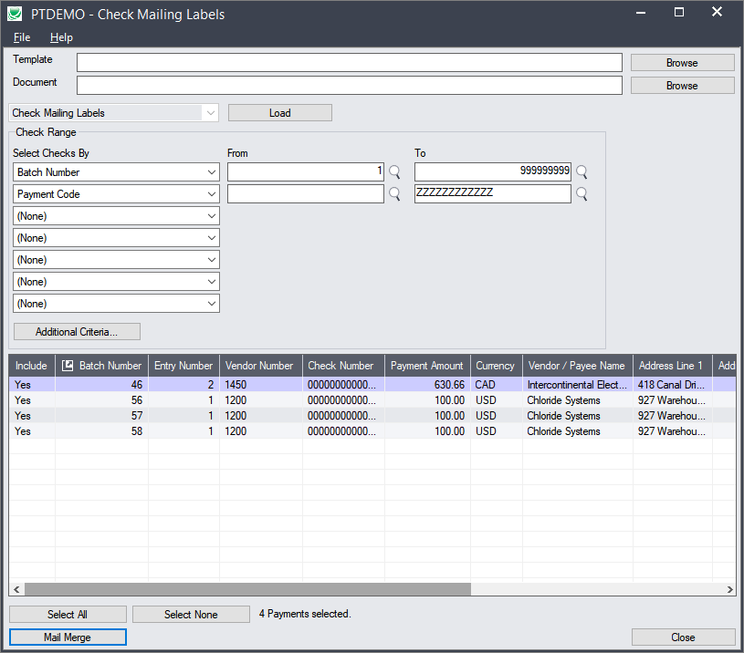Sort by Address Line 1 column header

(x=673, y=366)
